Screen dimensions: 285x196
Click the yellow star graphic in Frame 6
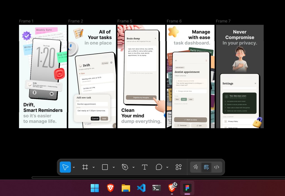[x=173, y=32]
